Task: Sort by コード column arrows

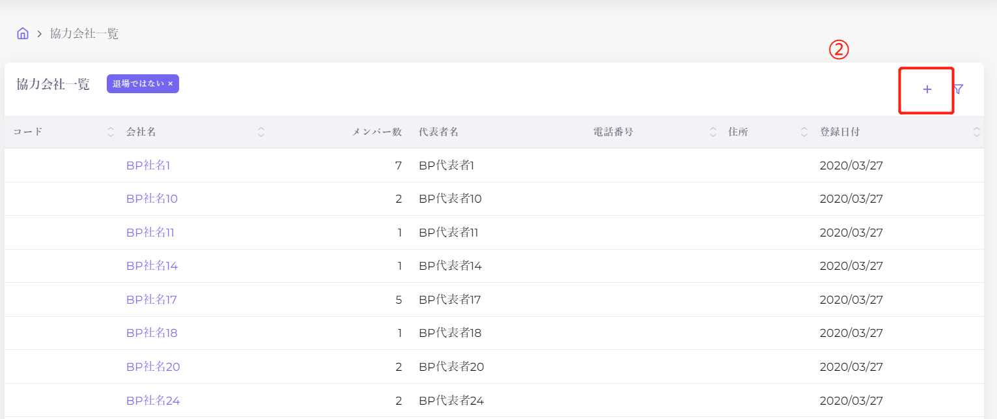Action: click(111, 132)
